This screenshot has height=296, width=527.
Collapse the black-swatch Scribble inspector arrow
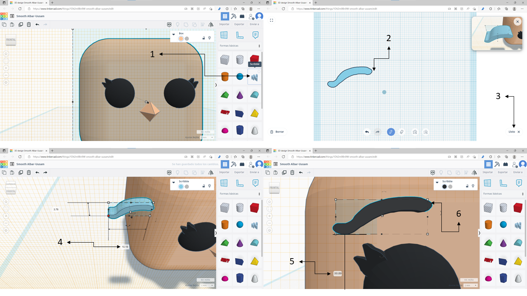(437, 183)
